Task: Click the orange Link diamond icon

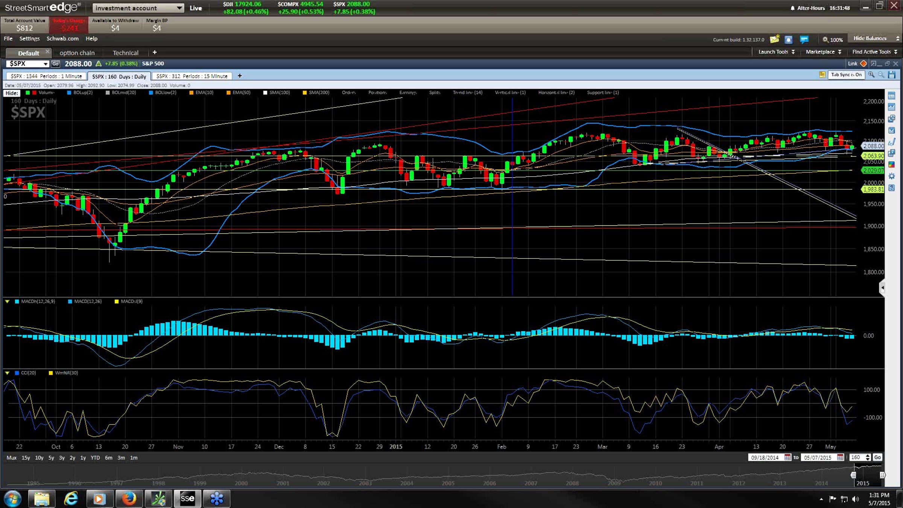Action: coord(863,64)
